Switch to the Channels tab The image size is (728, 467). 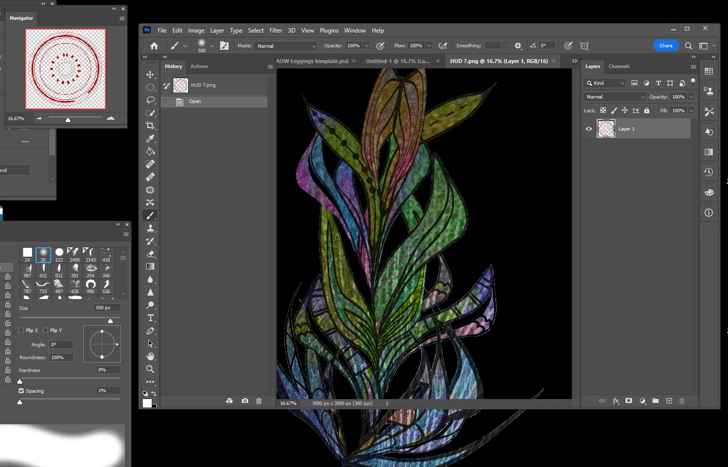coord(619,67)
